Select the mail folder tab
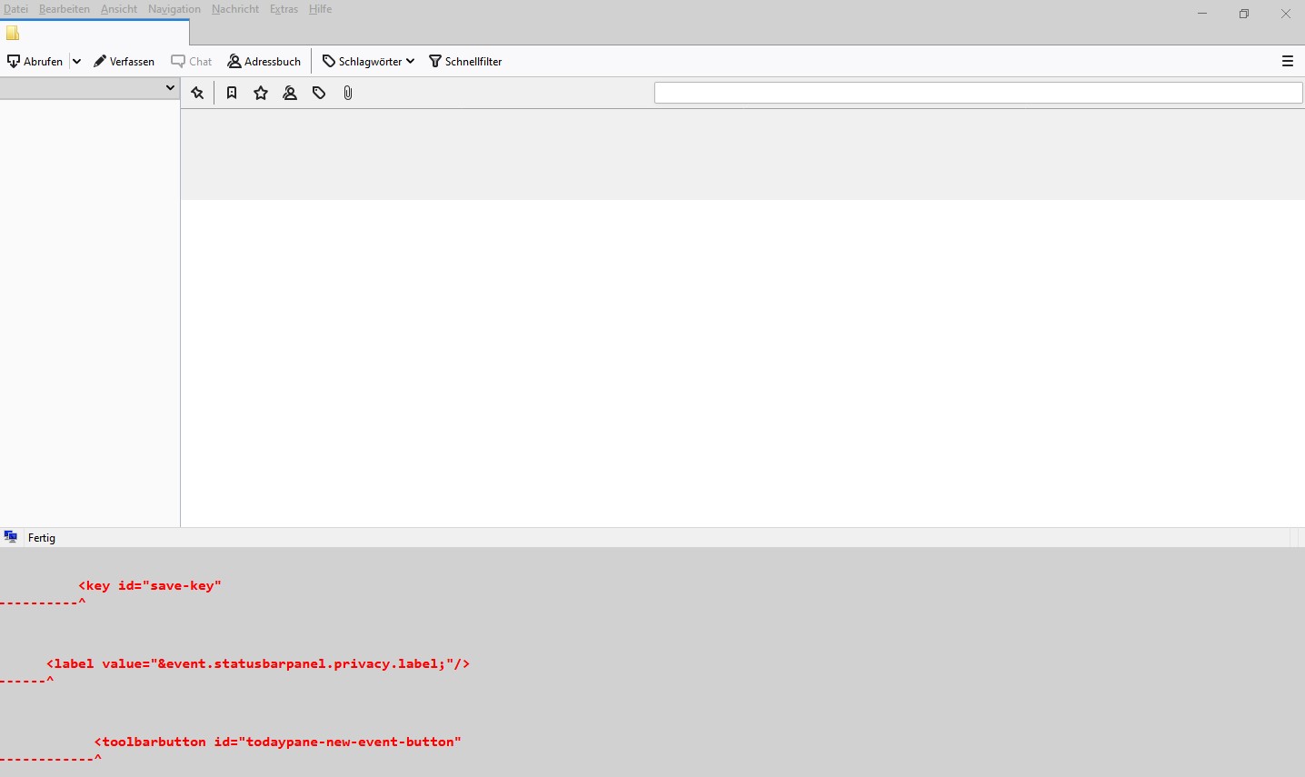1305x777 pixels. pos(95,33)
